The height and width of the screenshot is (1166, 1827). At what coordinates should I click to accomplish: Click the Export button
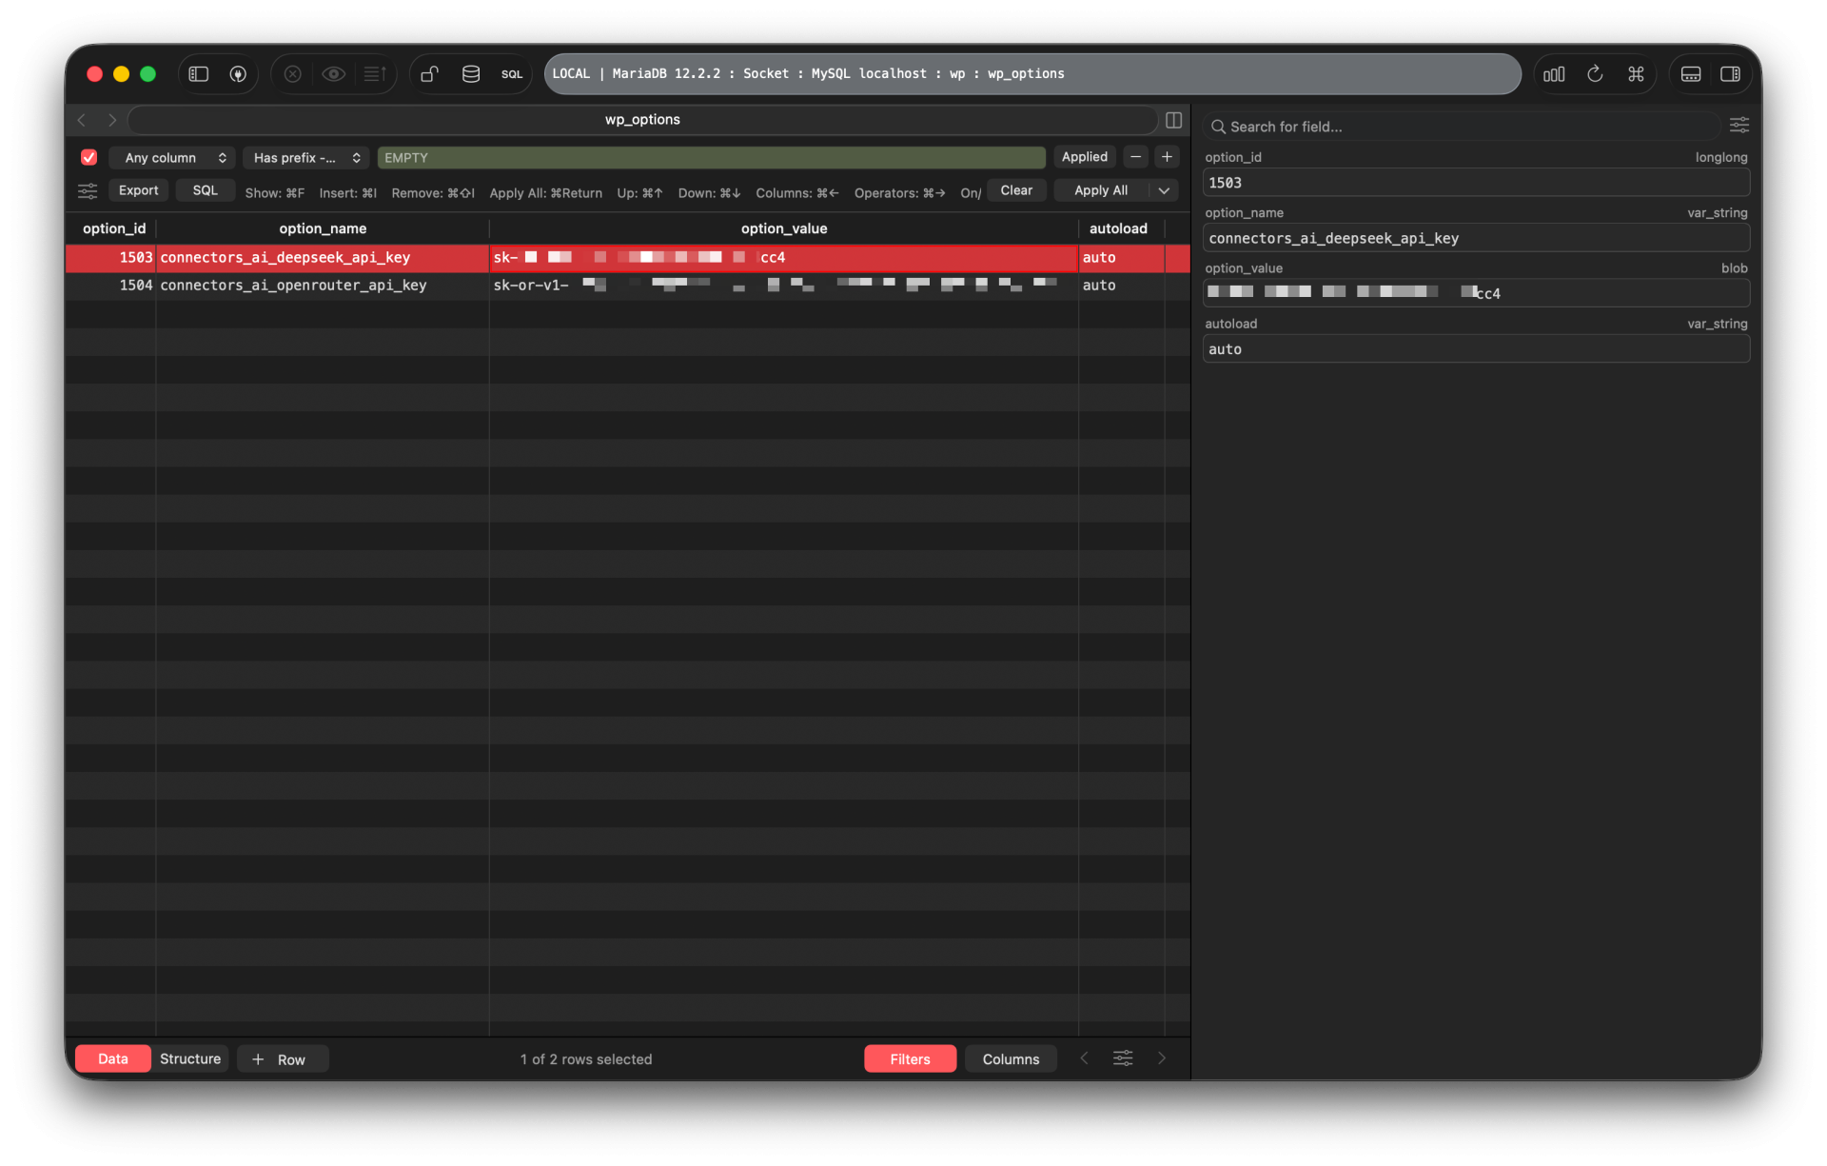point(139,190)
